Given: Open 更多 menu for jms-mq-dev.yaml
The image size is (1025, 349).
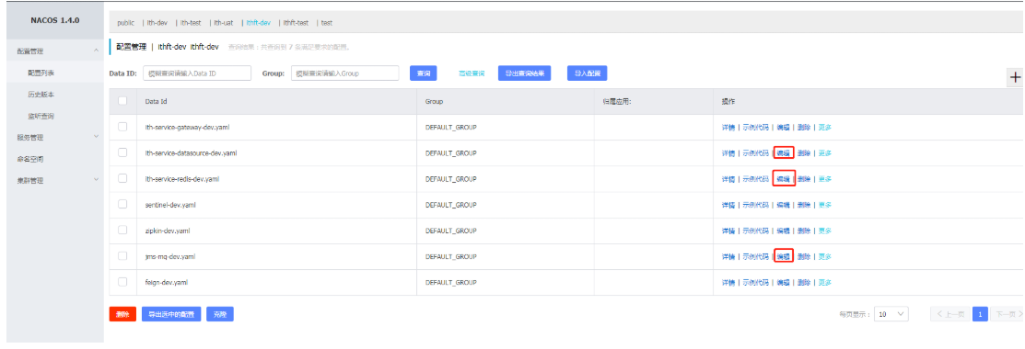Looking at the screenshot, I should pos(824,256).
